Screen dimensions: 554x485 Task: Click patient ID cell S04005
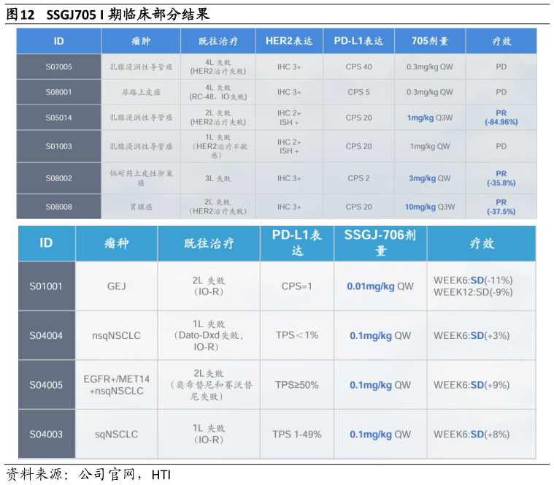click(46, 385)
